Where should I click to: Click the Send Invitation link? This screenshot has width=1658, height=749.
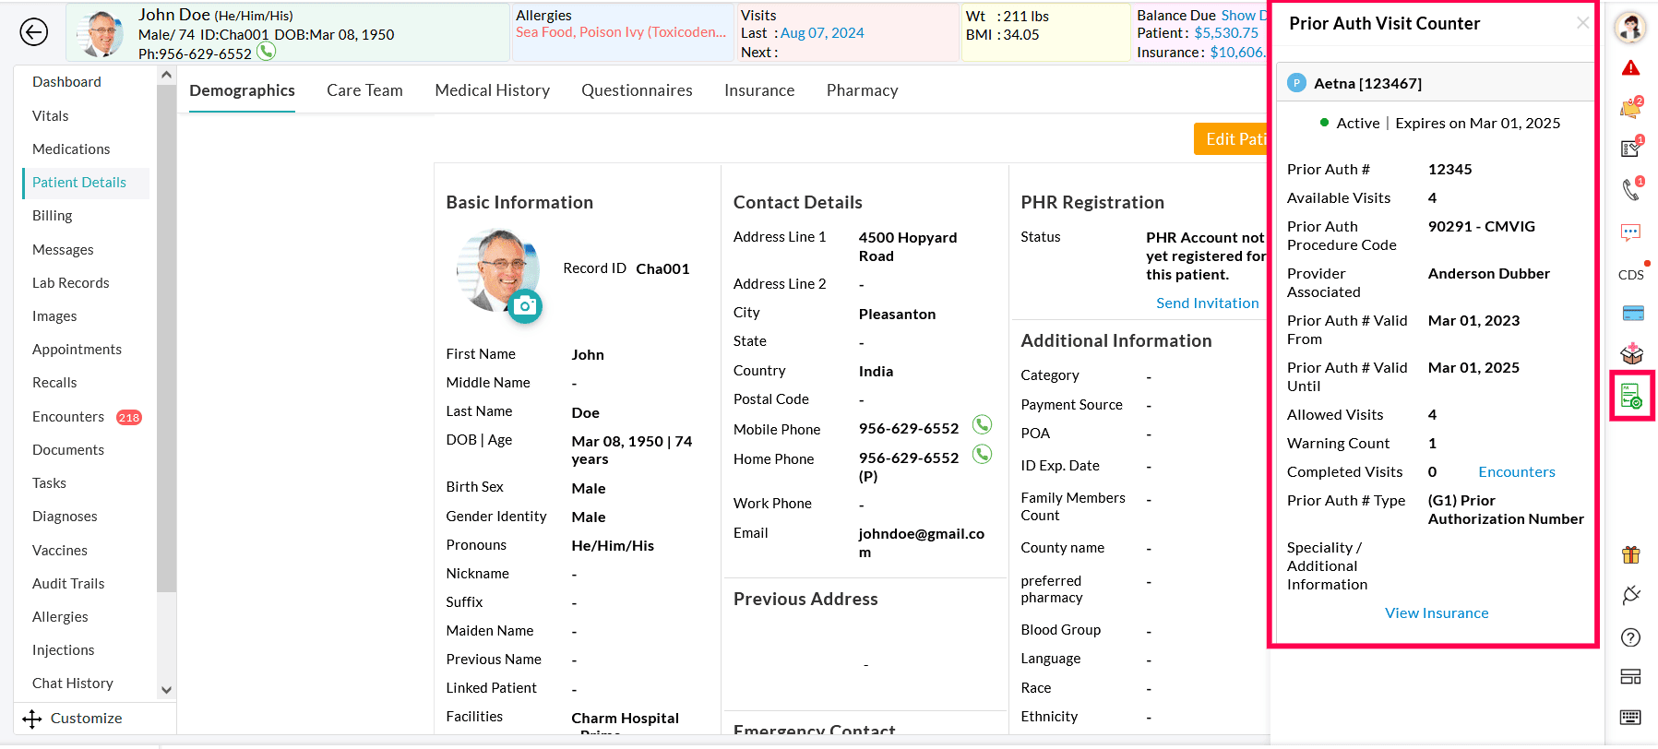1207,303
